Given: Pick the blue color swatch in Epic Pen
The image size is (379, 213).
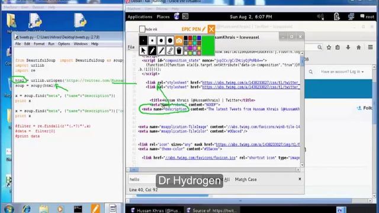Looking at the screenshot, I should pos(199,38).
